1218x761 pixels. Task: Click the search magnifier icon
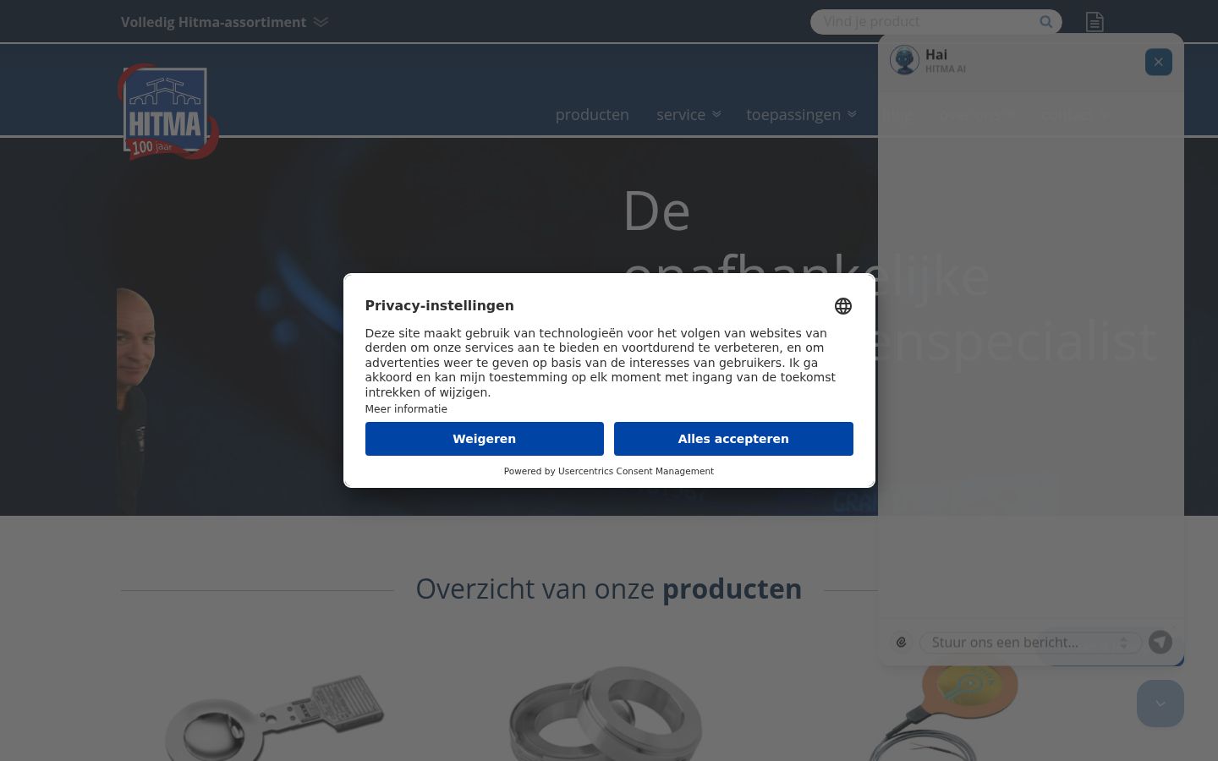click(x=1046, y=22)
